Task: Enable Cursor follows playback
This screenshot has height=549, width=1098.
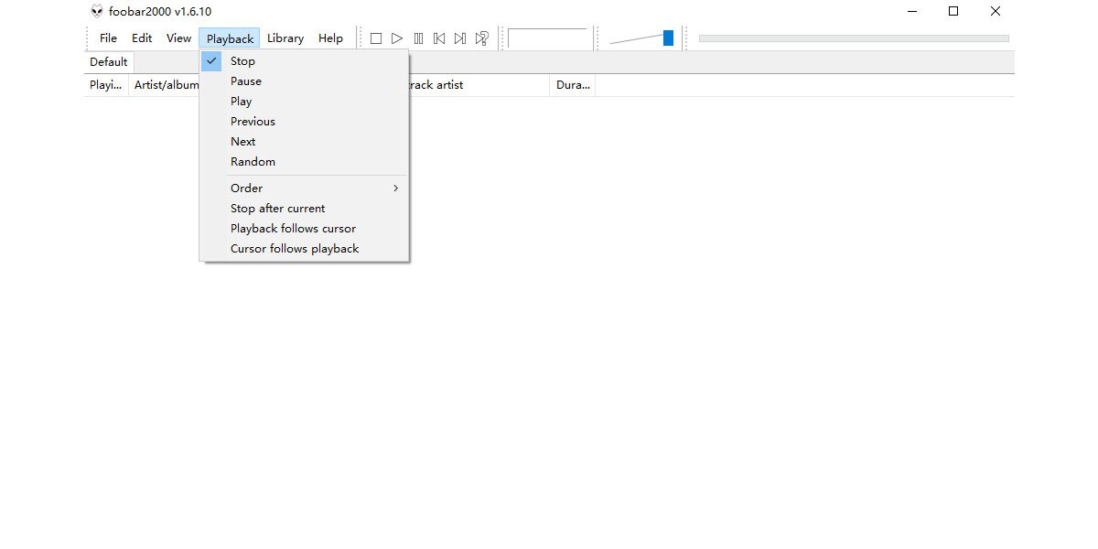Action: click(294, 248)
